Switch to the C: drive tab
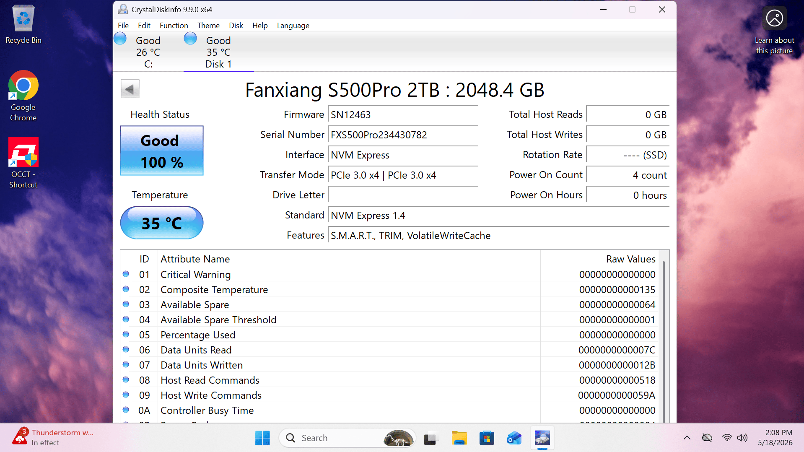804x452 pixels. pos(148,52)
